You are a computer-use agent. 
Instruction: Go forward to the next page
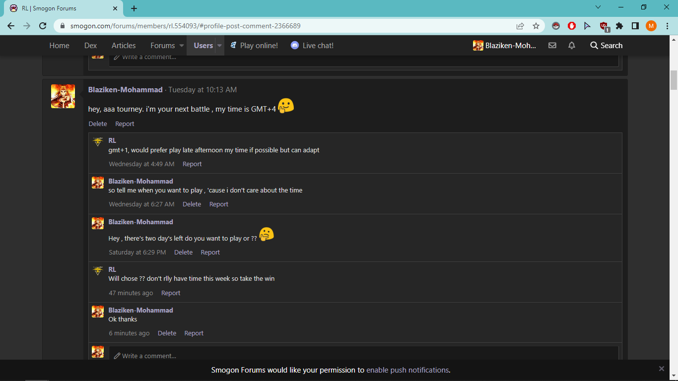27,26
